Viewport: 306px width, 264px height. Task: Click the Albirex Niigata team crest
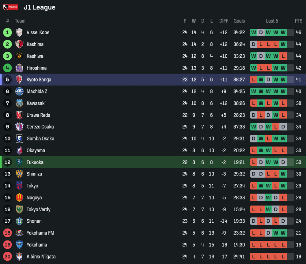click(x=19, y=257)
